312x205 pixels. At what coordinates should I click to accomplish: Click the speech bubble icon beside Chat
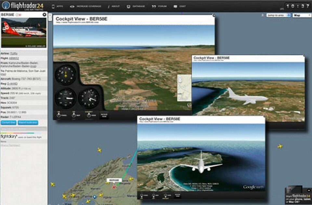coord(175,7)
